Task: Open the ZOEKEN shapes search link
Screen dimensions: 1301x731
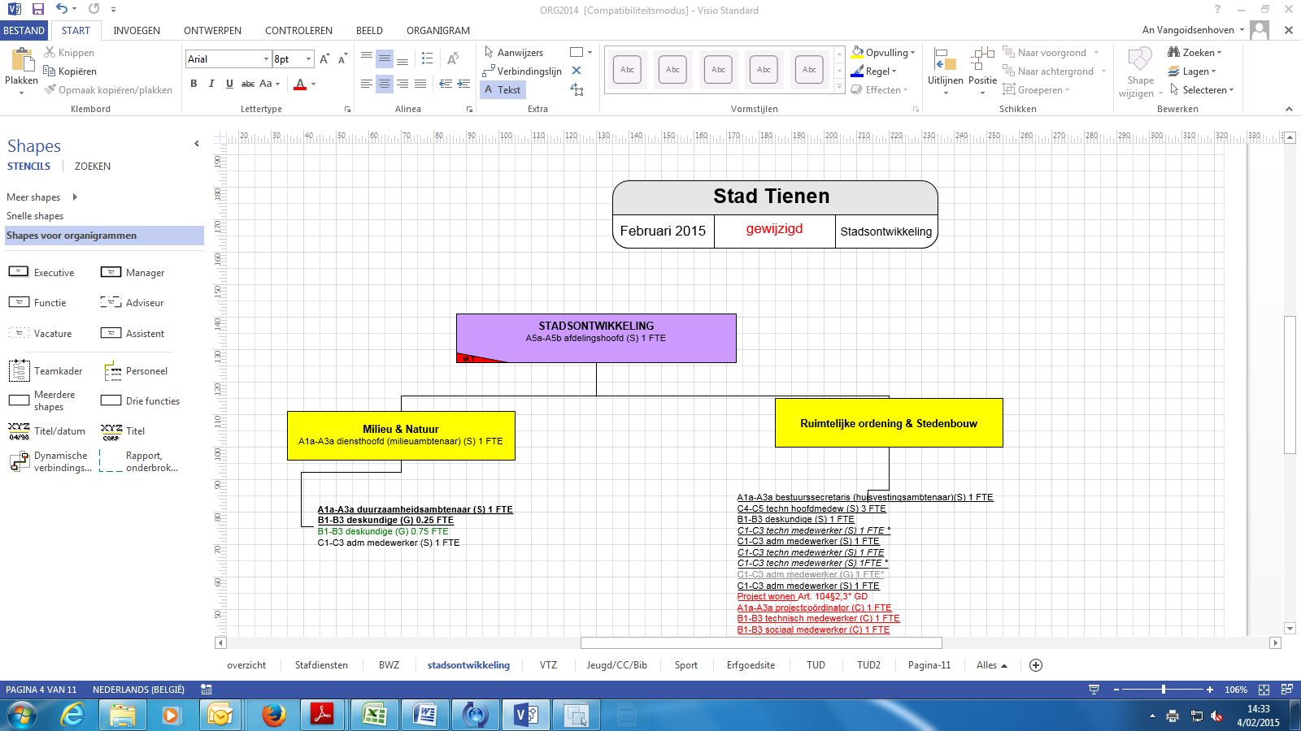Action: coord(92,167)
